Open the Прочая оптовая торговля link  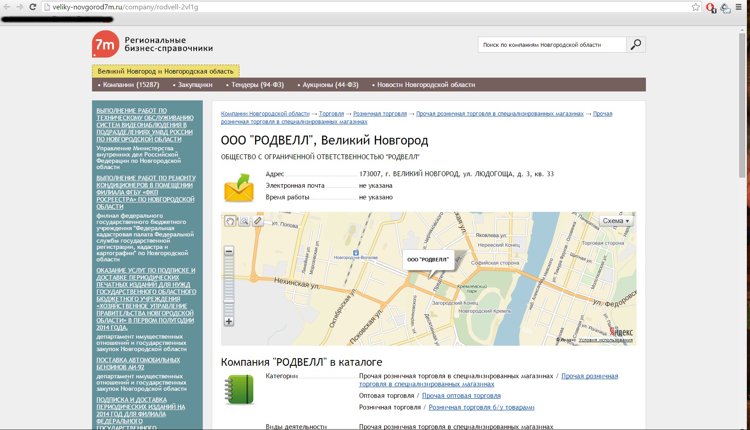(x=461, y=396)
